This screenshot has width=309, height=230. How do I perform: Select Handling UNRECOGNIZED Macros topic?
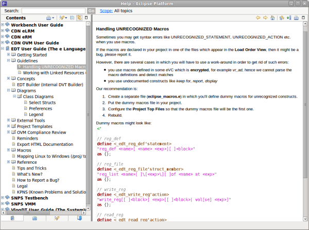pos(54,67)
